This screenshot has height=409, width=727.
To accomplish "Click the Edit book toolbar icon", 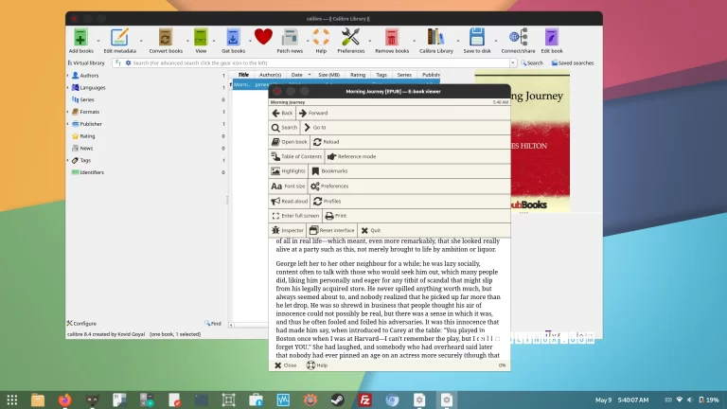I will pyautogui.click(x=552, y=38).
